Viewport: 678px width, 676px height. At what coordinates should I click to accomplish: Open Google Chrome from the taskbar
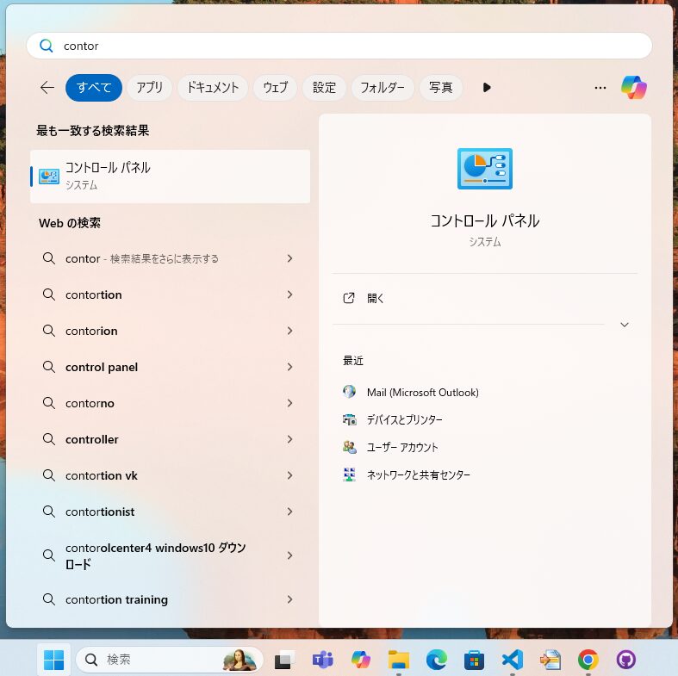(x=588, y=660)
